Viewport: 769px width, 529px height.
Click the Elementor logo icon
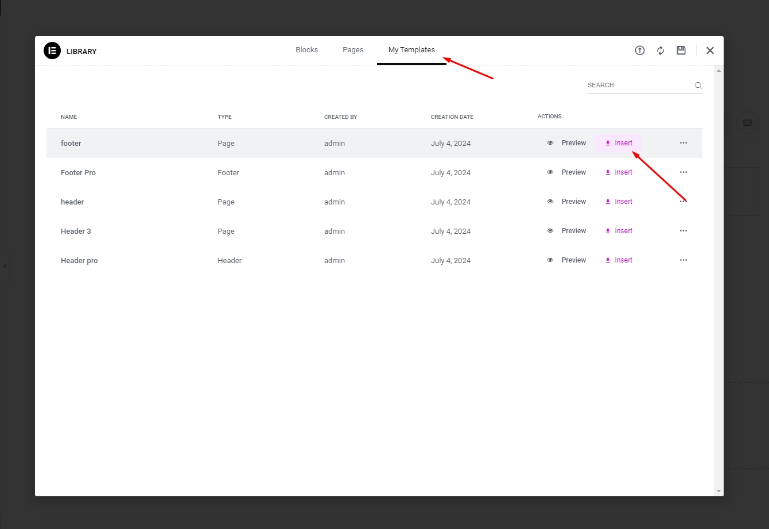(52, 51)
